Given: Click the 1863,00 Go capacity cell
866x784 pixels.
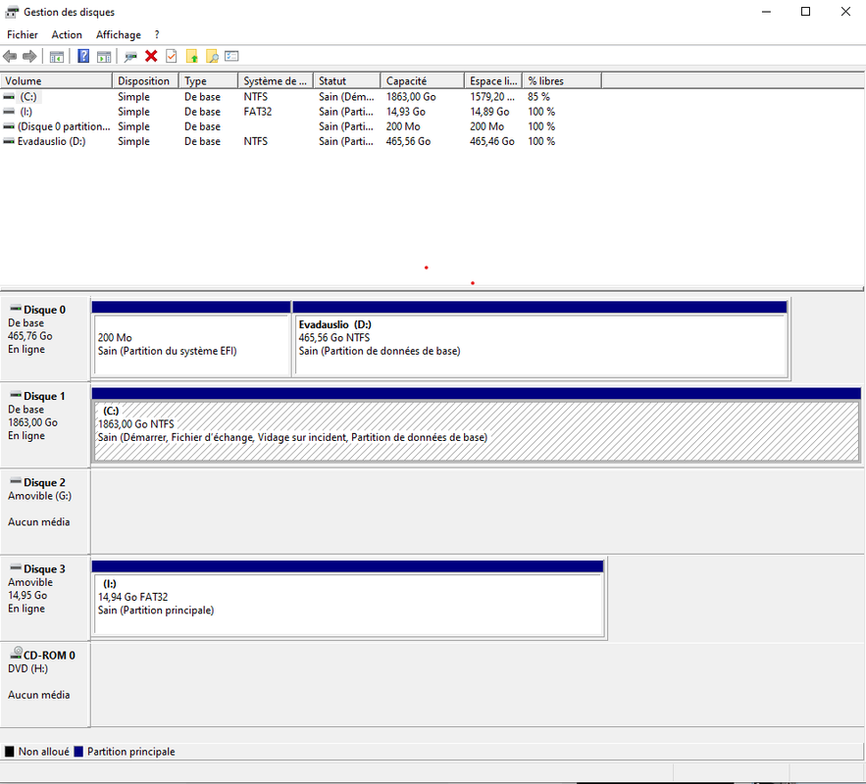Looking at the screenshot, I should pyautogui.click(x=411, y=97).
